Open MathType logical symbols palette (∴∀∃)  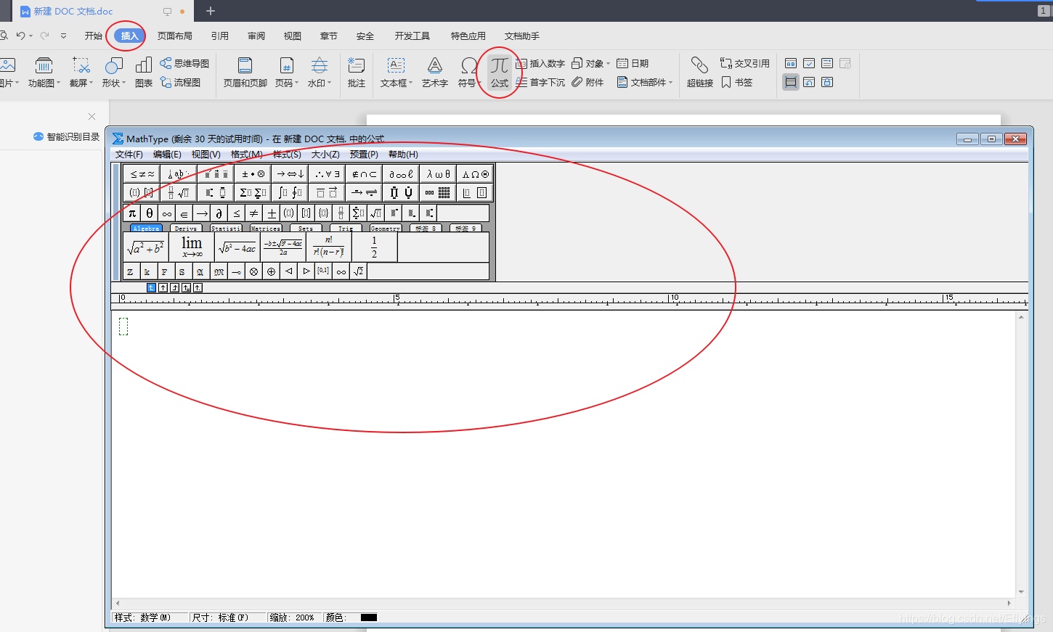tap(327, 174)
